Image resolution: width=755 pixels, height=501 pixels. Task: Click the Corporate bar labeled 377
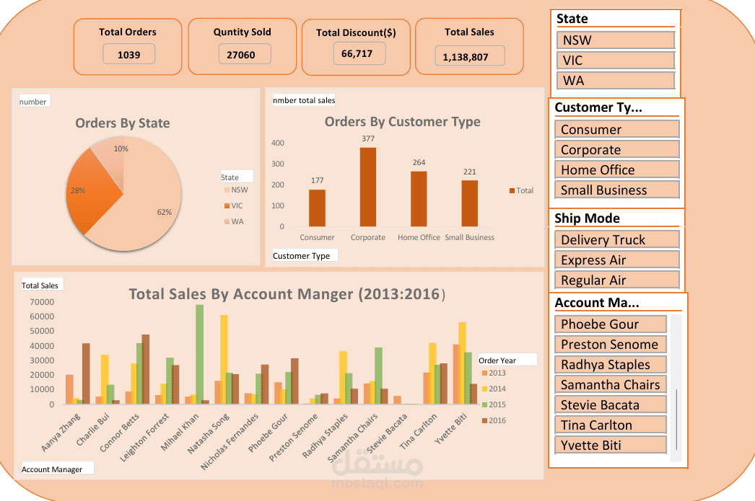coord(368,187)
